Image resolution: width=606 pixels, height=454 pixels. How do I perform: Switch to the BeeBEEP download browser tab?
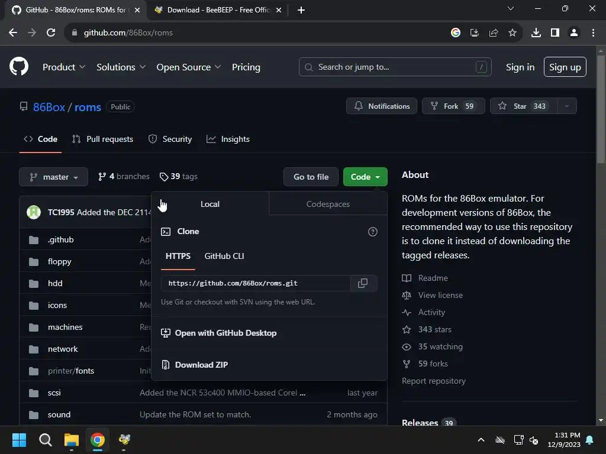pyautogui.click(x=218, y=10)
